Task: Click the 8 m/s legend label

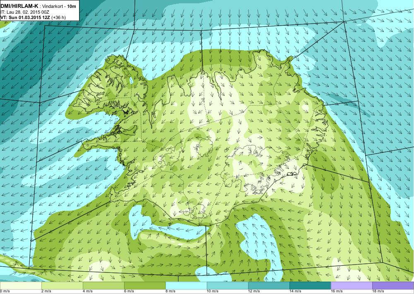Action: [x=170, y=292]
